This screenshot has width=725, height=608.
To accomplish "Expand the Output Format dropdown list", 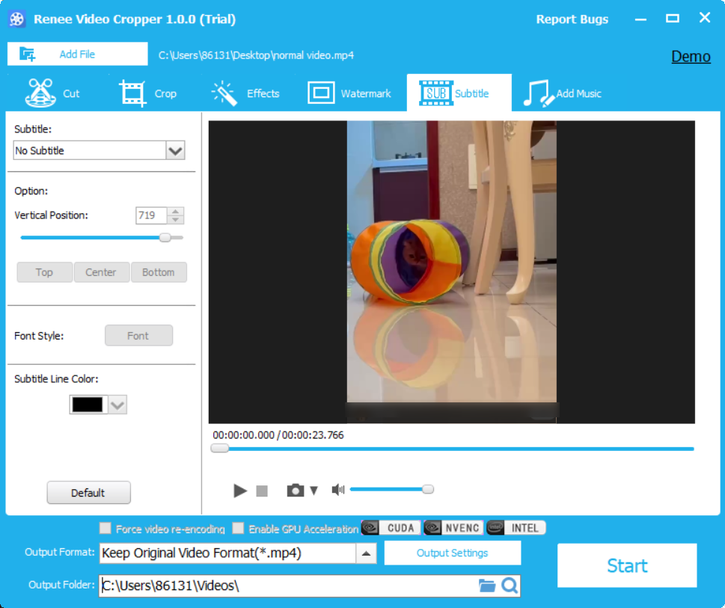I will coord(366,553).
